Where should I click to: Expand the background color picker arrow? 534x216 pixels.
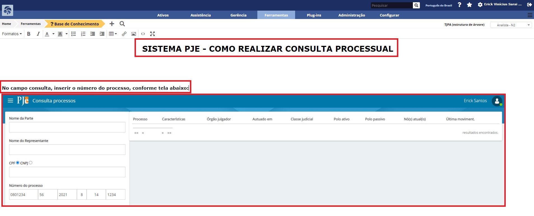coord(67,34)
